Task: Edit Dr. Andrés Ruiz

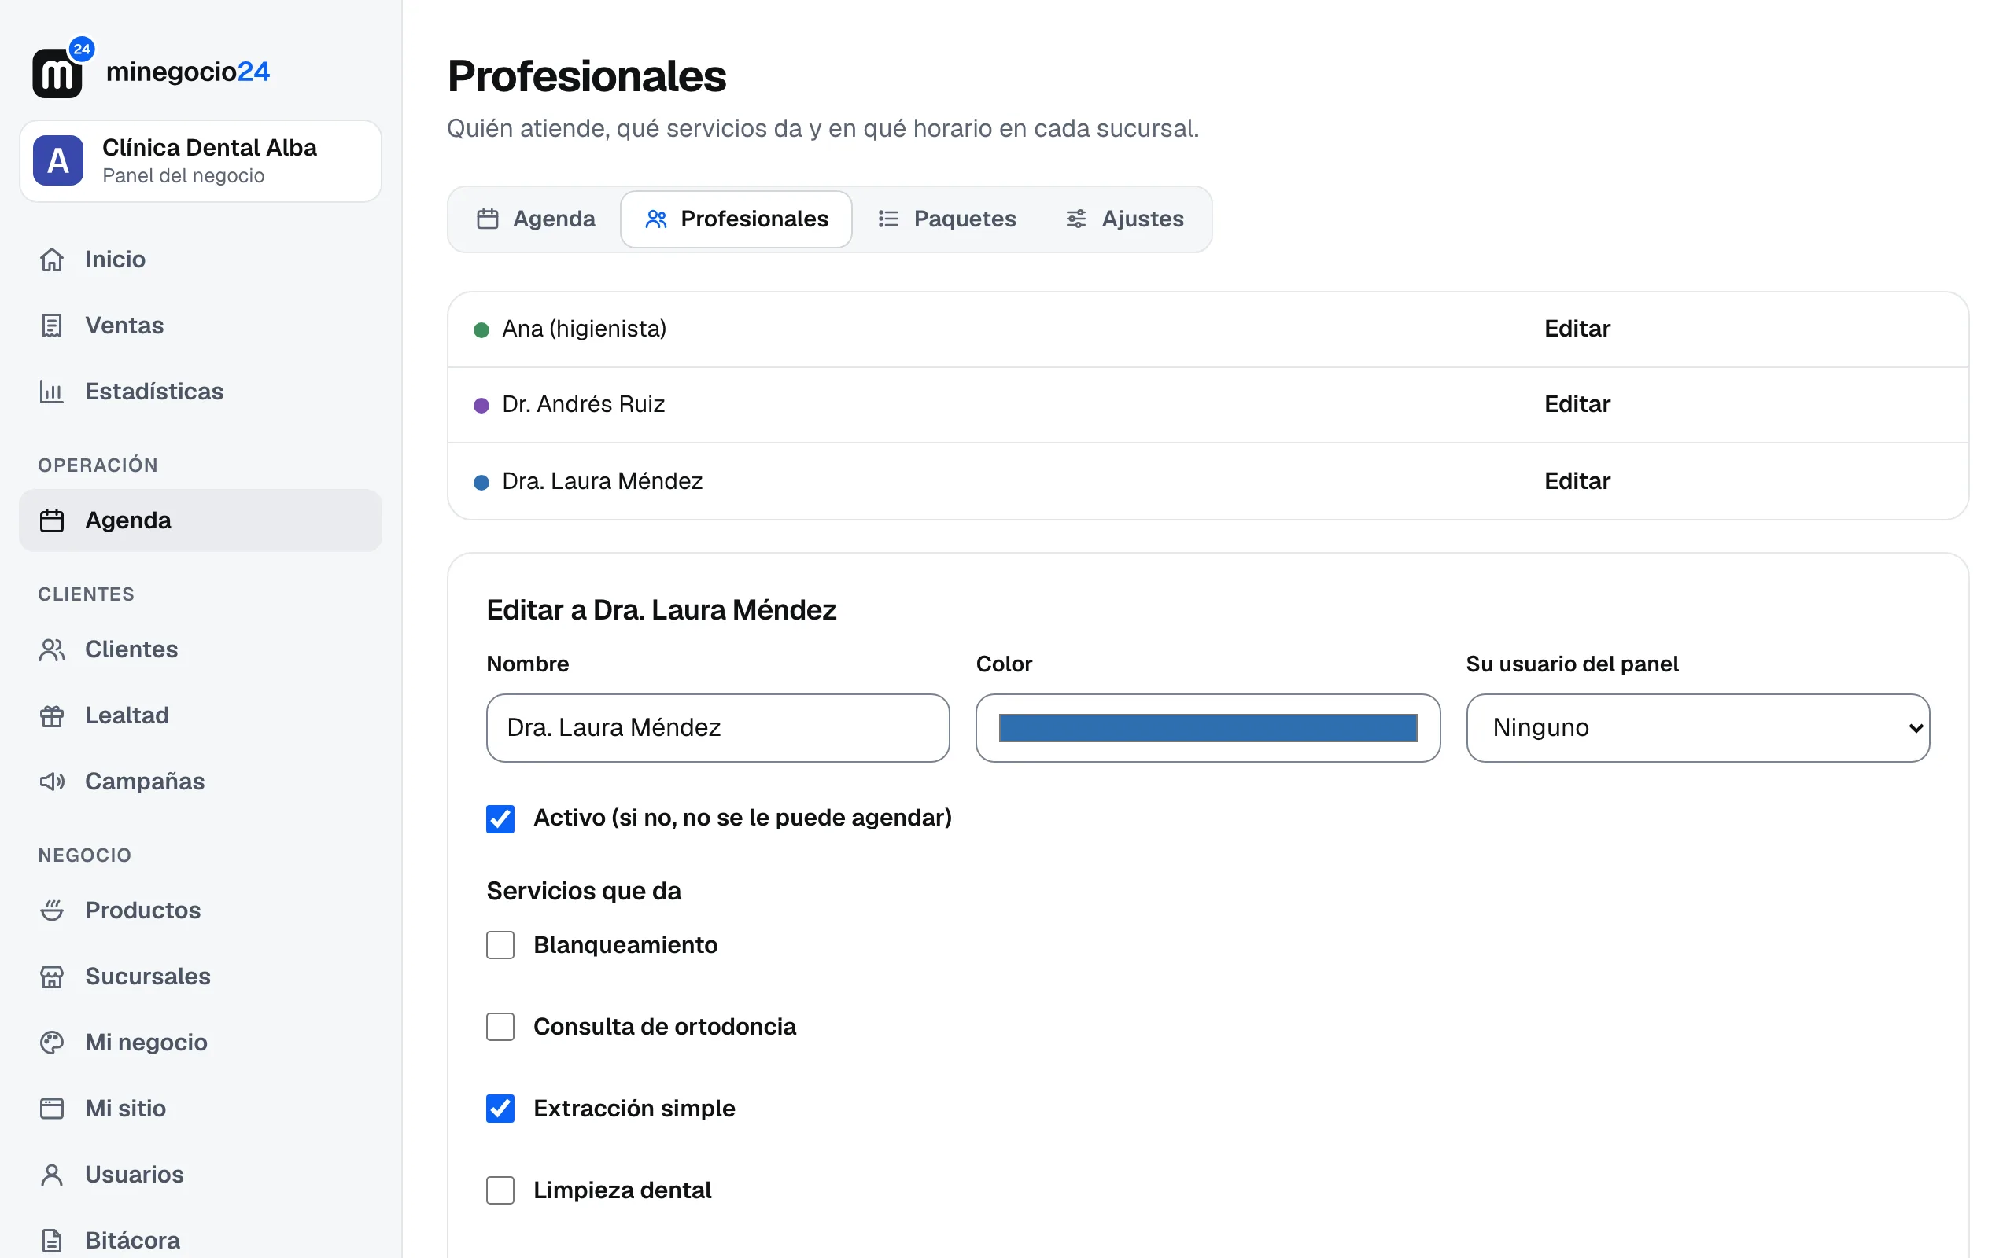Action: [x=1577, y=404]
